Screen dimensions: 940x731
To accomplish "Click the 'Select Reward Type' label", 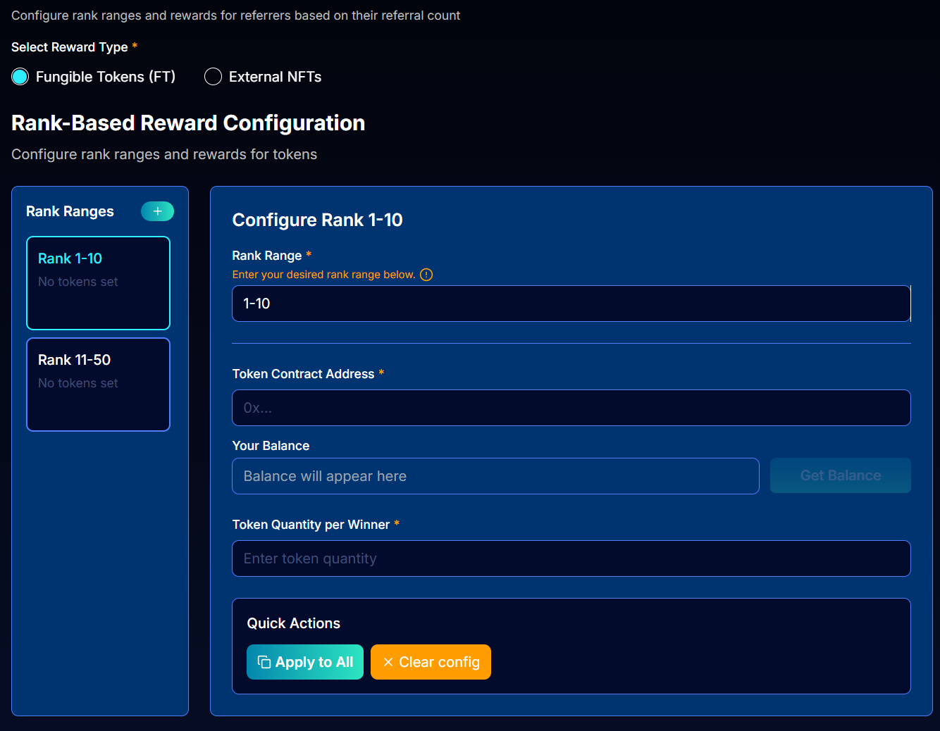I will 69,47.
